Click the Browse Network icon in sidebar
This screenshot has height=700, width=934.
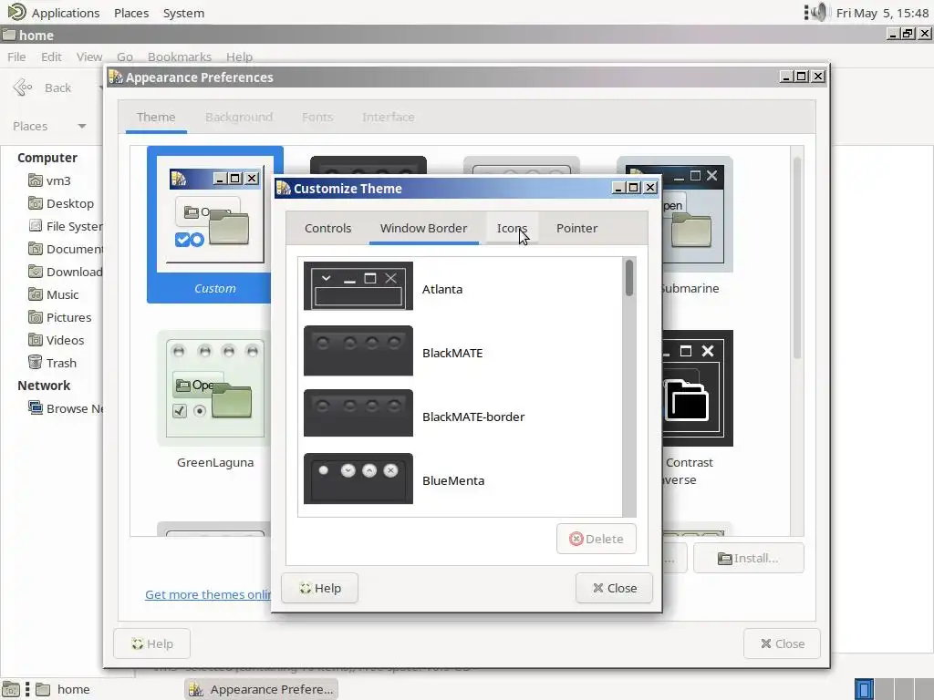[36, 407]
